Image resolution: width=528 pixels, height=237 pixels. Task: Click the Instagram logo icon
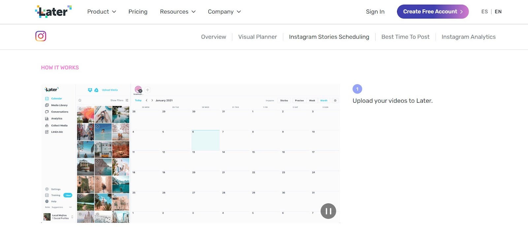tap(41, 36)
